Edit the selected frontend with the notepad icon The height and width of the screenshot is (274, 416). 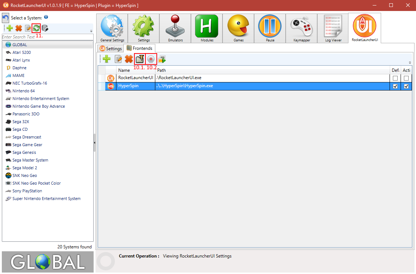[118, 59]
